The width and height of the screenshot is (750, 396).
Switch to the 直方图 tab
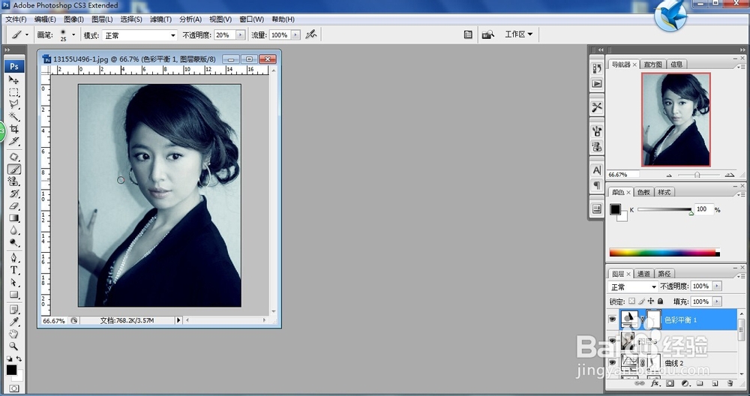(x=652, y=64)
